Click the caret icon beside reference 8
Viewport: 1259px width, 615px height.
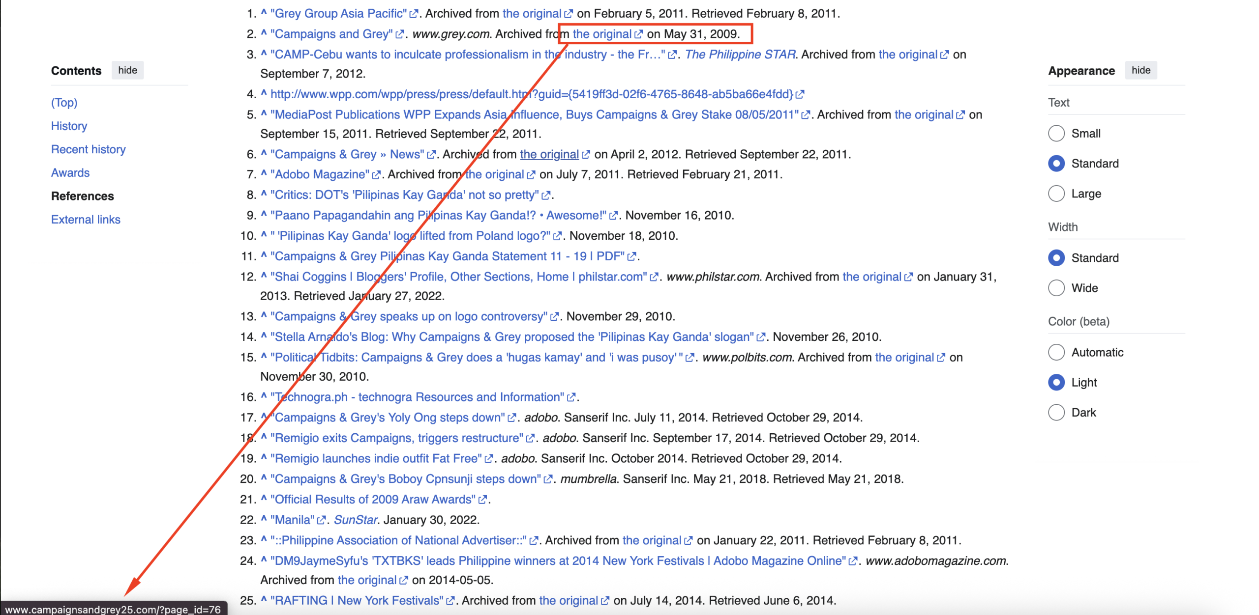(x=264, y=194)
